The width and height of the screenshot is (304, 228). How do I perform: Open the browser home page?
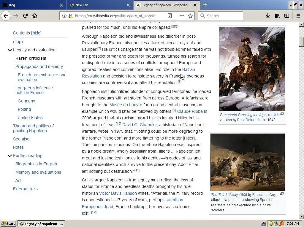[x=35, y=16]
